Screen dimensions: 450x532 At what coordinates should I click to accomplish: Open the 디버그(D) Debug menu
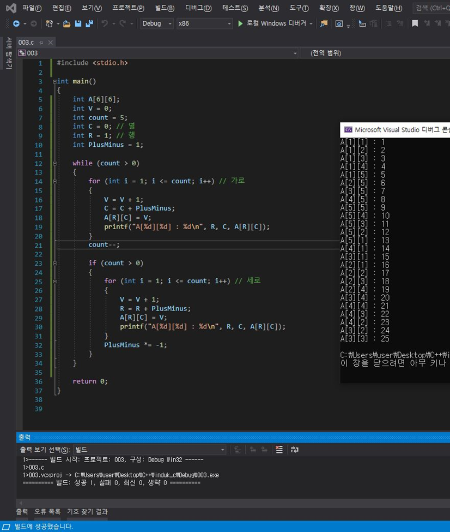[198, 8]
